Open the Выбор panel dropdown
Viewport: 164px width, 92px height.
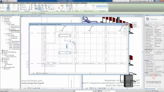(3, 11)
